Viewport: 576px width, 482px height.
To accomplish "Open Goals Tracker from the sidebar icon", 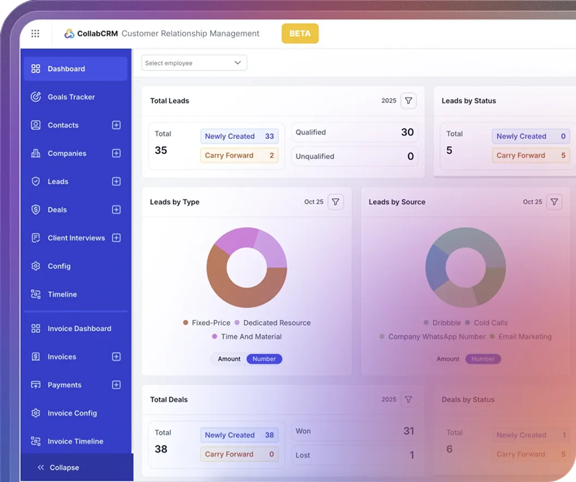I will 35,97.
